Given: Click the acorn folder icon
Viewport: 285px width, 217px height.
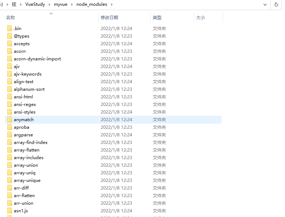Looking at the screenshot, I should (x=10, y=51).
